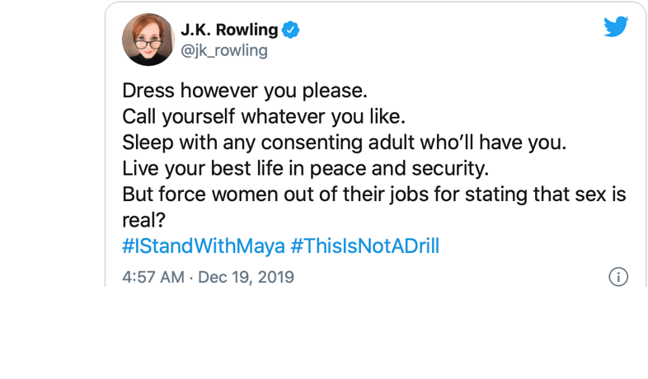648x379 pixels.
Task: Open the #IStandWithMaya hashtag
Action: (203, 246)
